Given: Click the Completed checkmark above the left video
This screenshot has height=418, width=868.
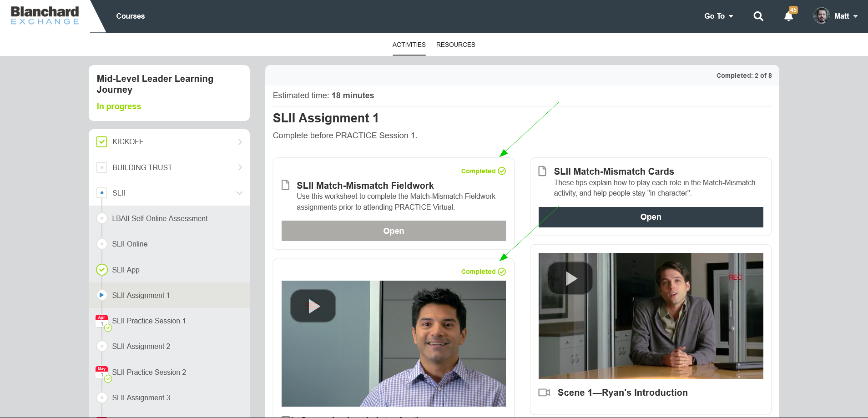Looking at the screenshot, I should pos(502,272).
